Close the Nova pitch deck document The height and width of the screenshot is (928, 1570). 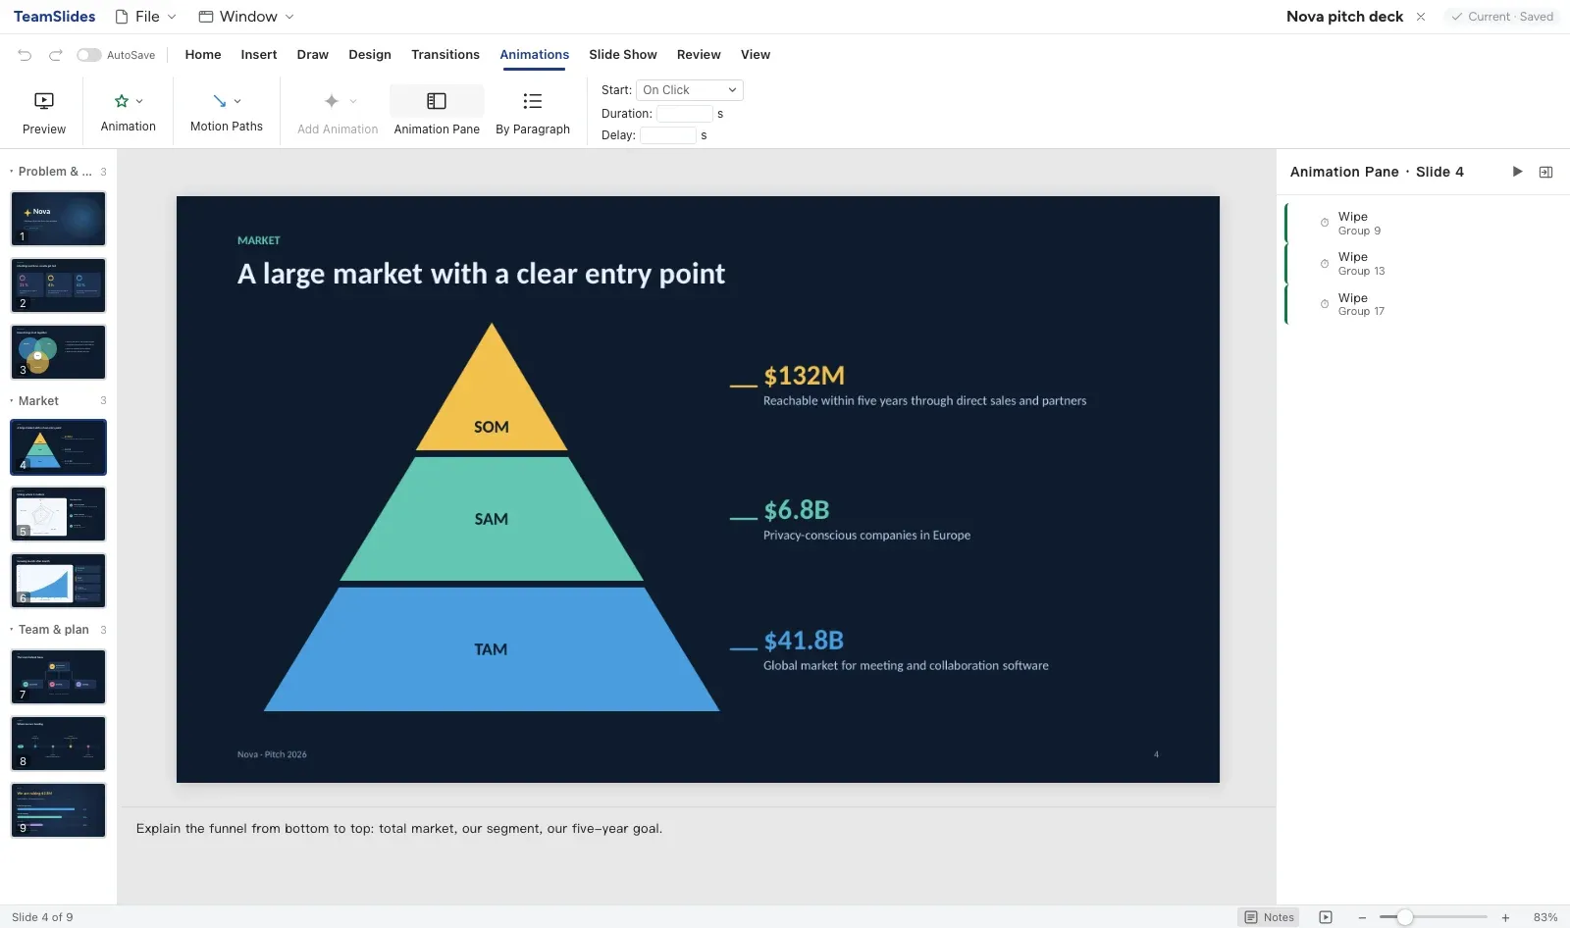[x=1421, y=17]
